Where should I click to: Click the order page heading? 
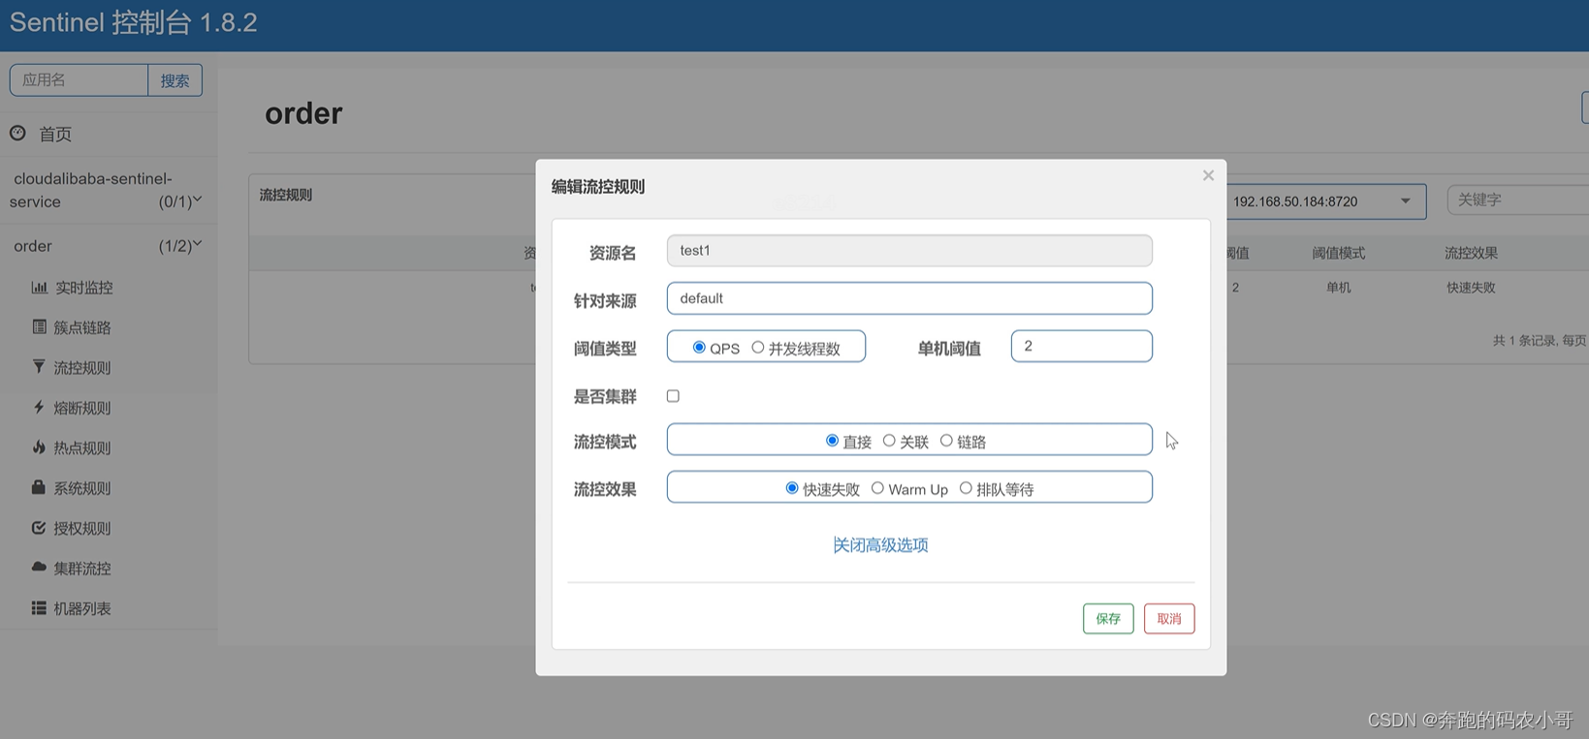303,113
